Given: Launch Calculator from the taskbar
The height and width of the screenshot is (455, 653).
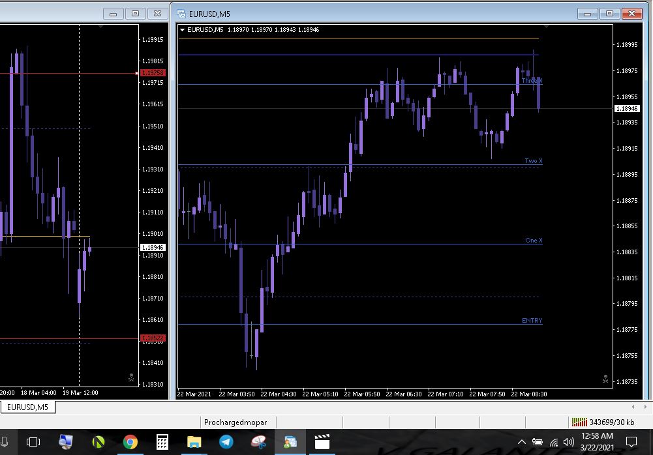Looking at the screenshot, I should tap(162, 443).
